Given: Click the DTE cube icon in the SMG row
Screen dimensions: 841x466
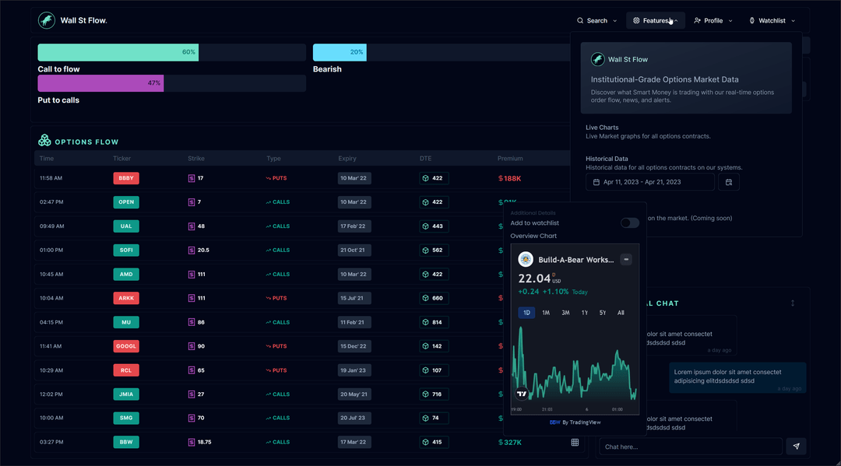Looking at the screenshot, I should [425, 419].
